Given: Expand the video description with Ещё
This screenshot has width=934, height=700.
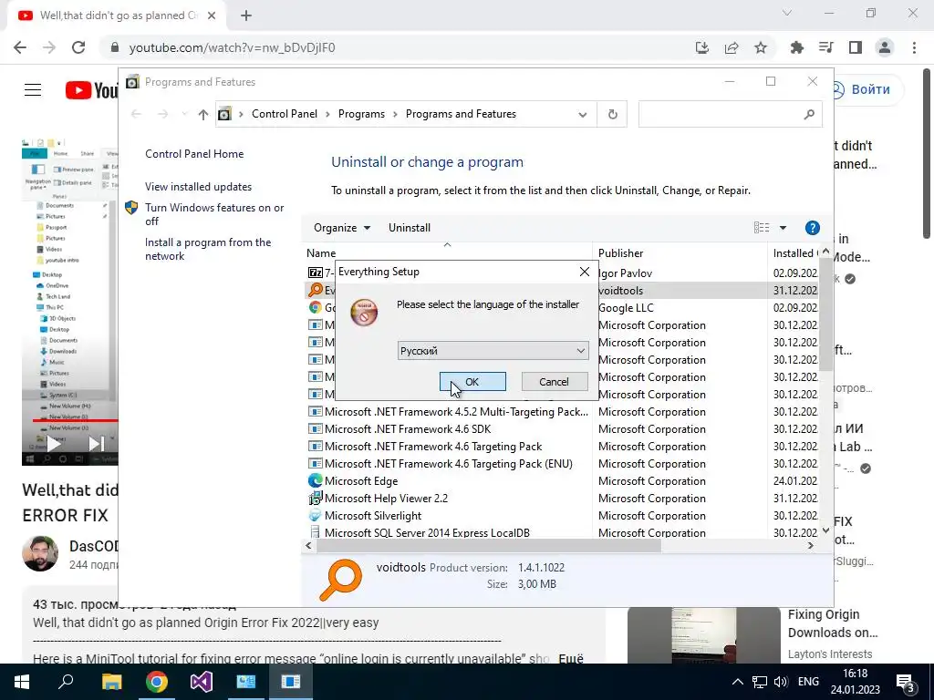Looking at the screenshot, I should click(x=571, y=658).
